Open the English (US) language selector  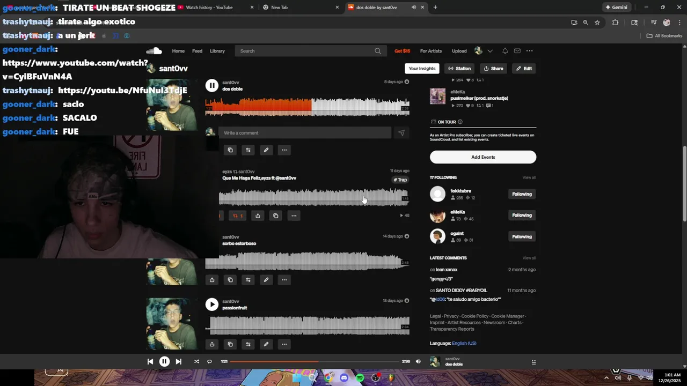click(464, 343)
